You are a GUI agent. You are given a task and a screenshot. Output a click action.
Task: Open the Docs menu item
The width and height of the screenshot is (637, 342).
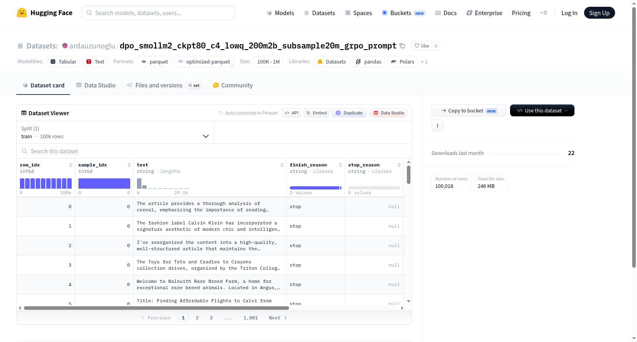point(446,13)
